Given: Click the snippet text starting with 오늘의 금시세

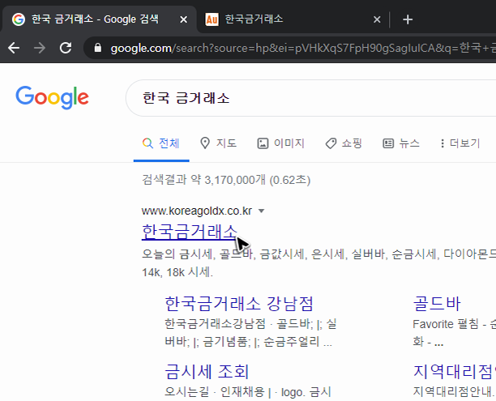Looking at the screenshot, I should tap(319, 254).
